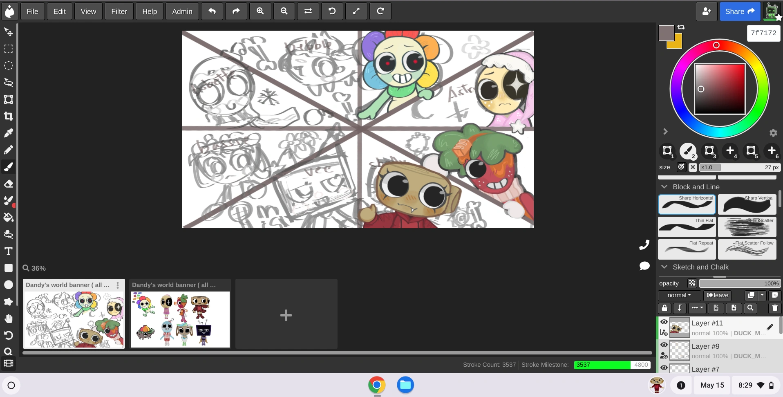Select the Eraser tool
The width and height of the screenshot is (783, 397).
8,184
